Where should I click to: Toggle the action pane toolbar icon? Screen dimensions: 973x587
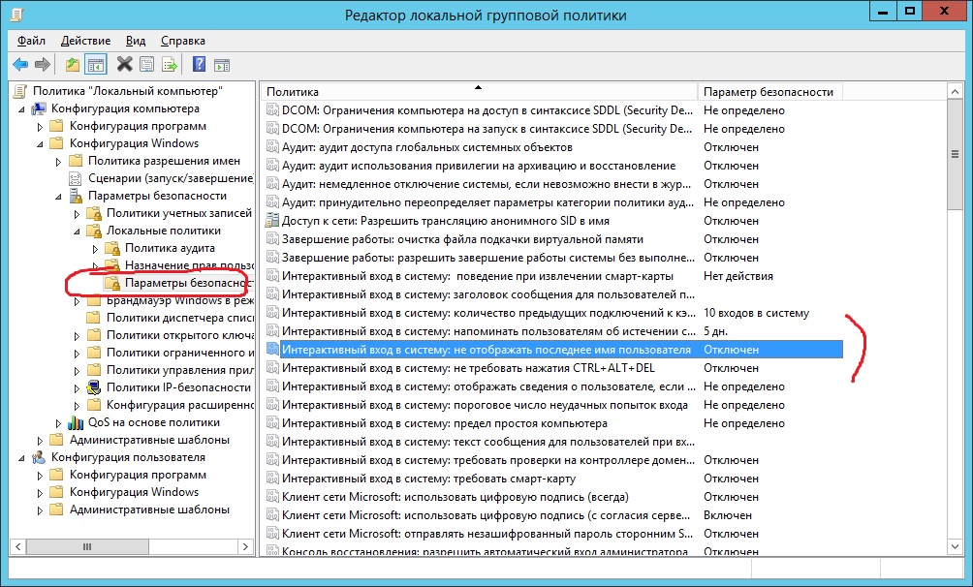[x=222, y=65]
